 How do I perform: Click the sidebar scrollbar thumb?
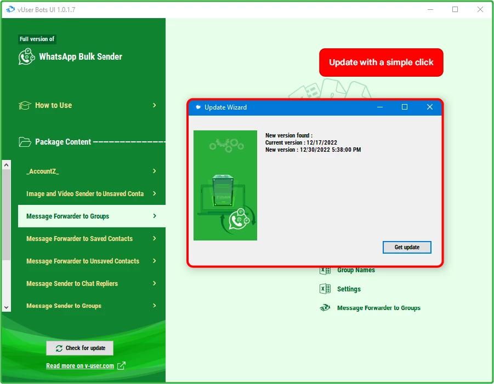click(x=6, y=215)
